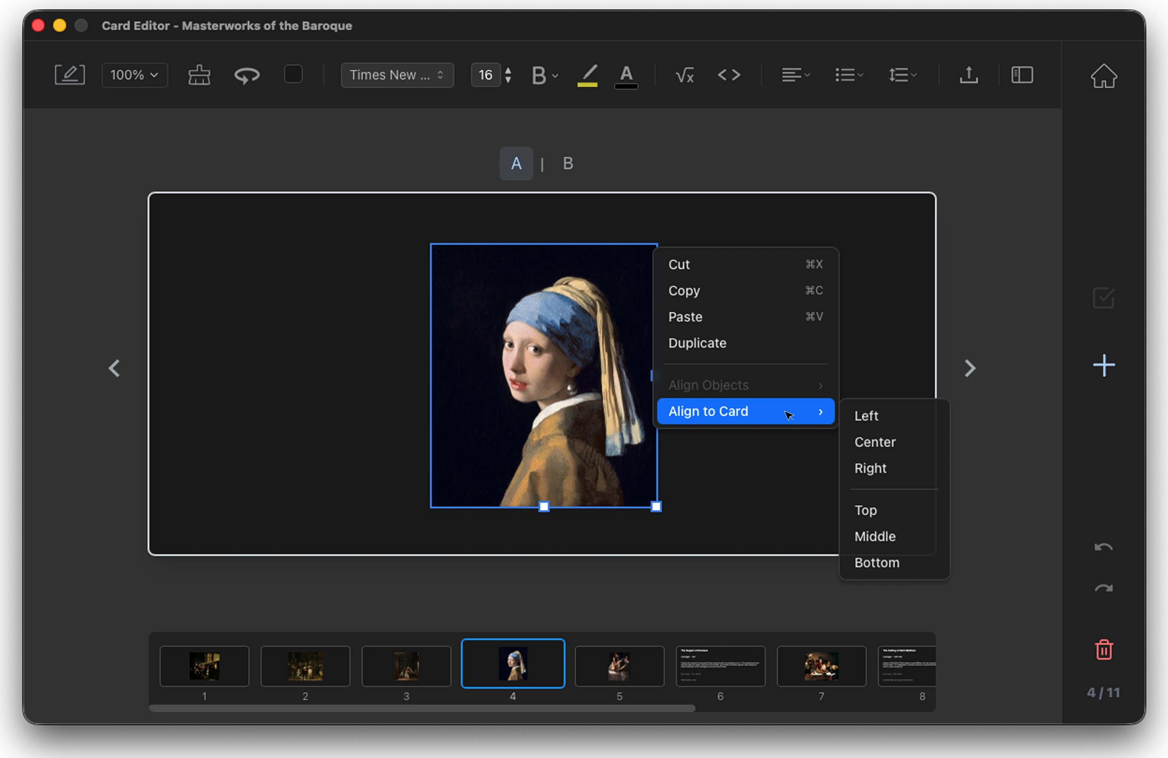The width and height of the screenshot is (1168, 758).
Task: Select Center in the align submenu
Action: (894, 442)
